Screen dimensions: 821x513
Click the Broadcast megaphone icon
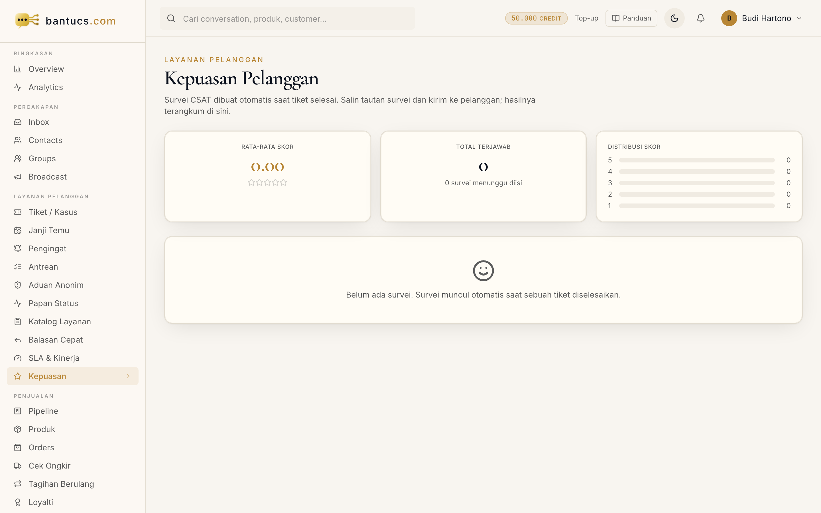18,177
